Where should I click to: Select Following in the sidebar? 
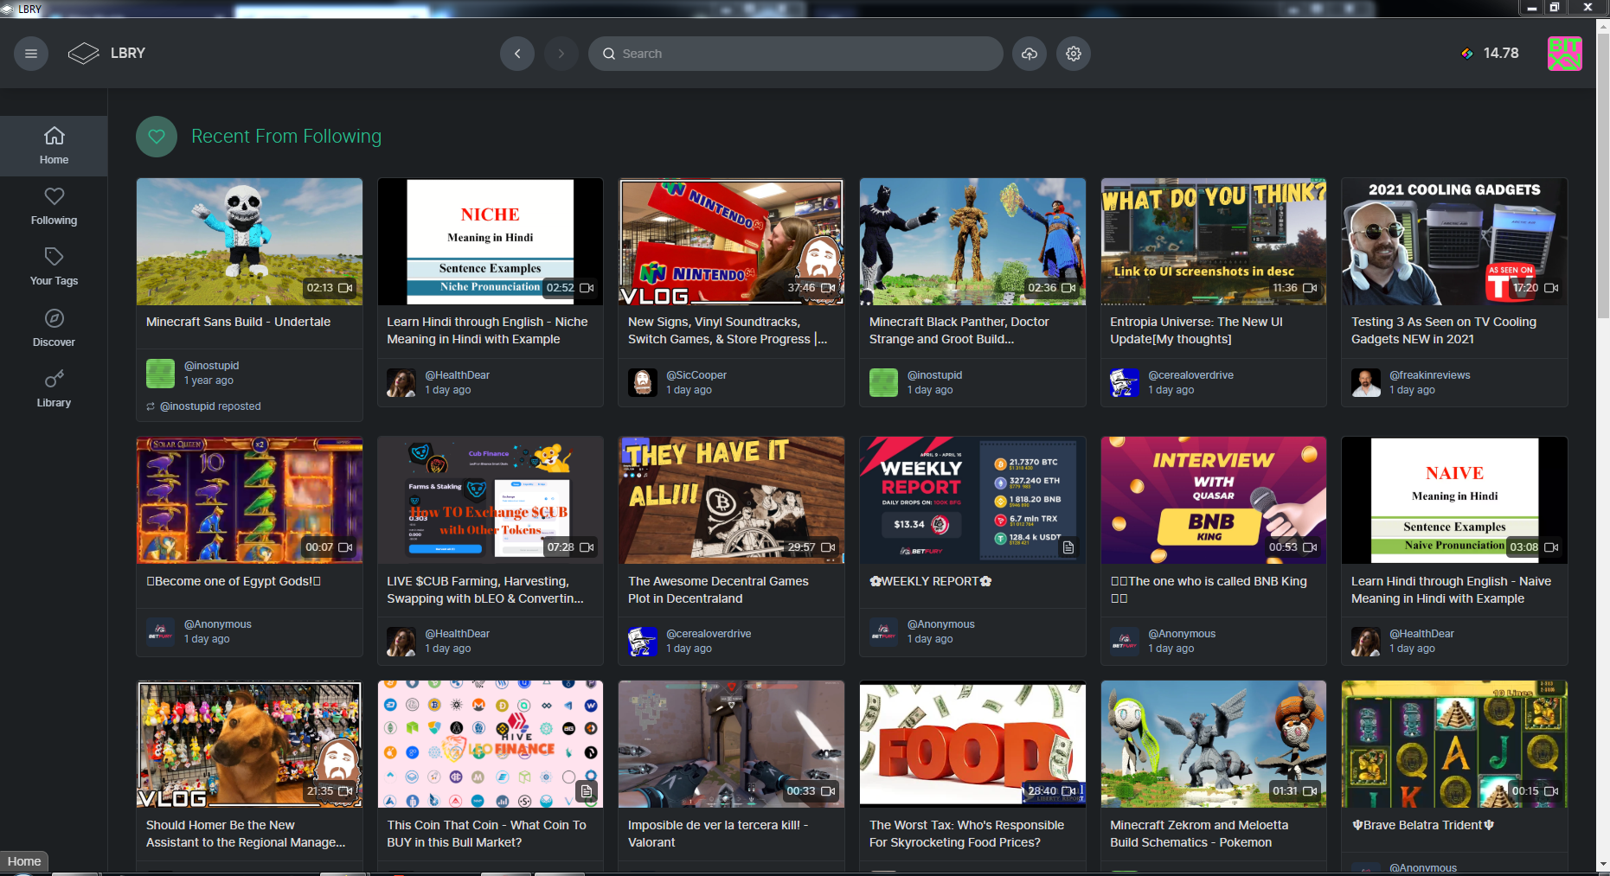pyautogui.click(x=54, y=207)
